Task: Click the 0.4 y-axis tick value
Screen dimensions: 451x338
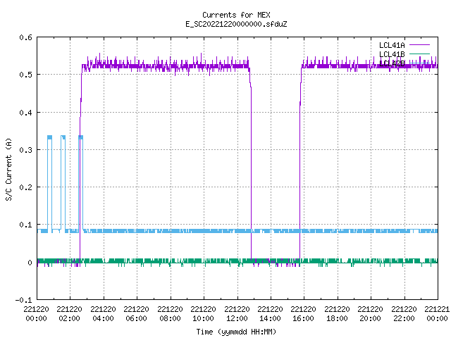Action: (25, 113)
